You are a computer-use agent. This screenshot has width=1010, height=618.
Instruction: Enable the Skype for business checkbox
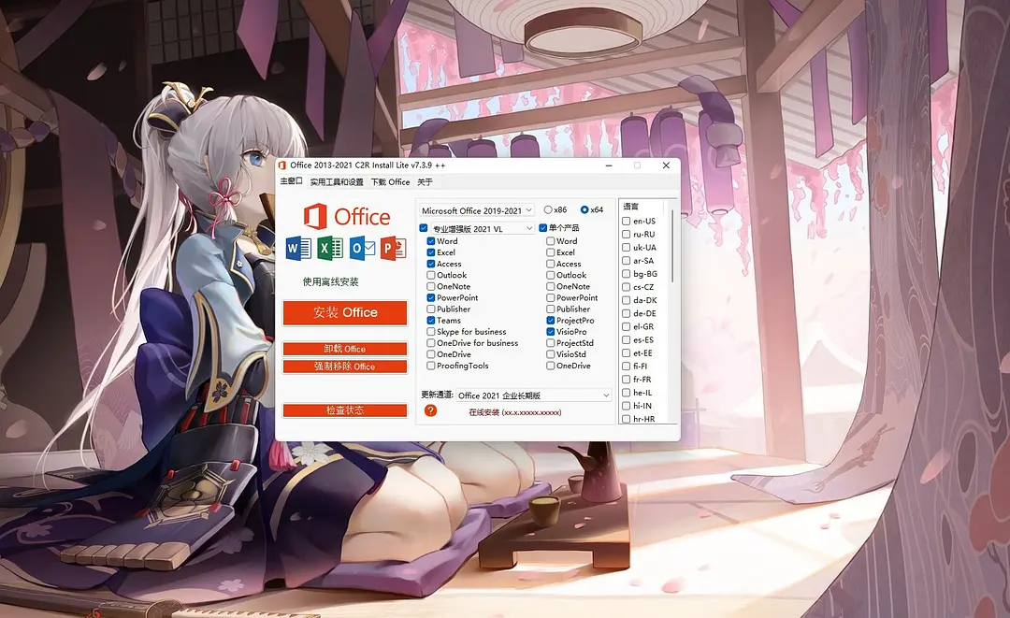[431, 332]
